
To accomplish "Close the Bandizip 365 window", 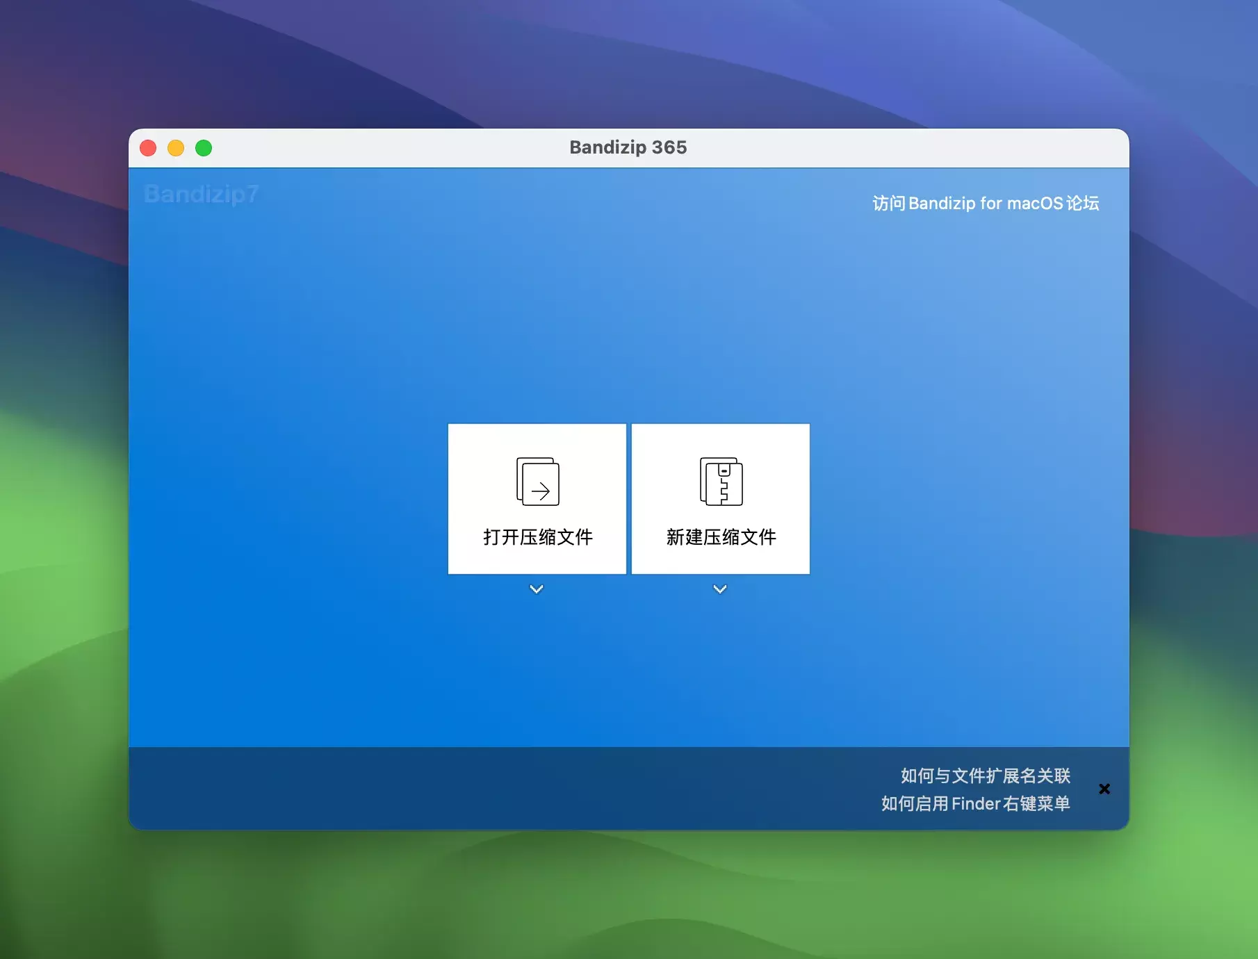I will 148,148.
